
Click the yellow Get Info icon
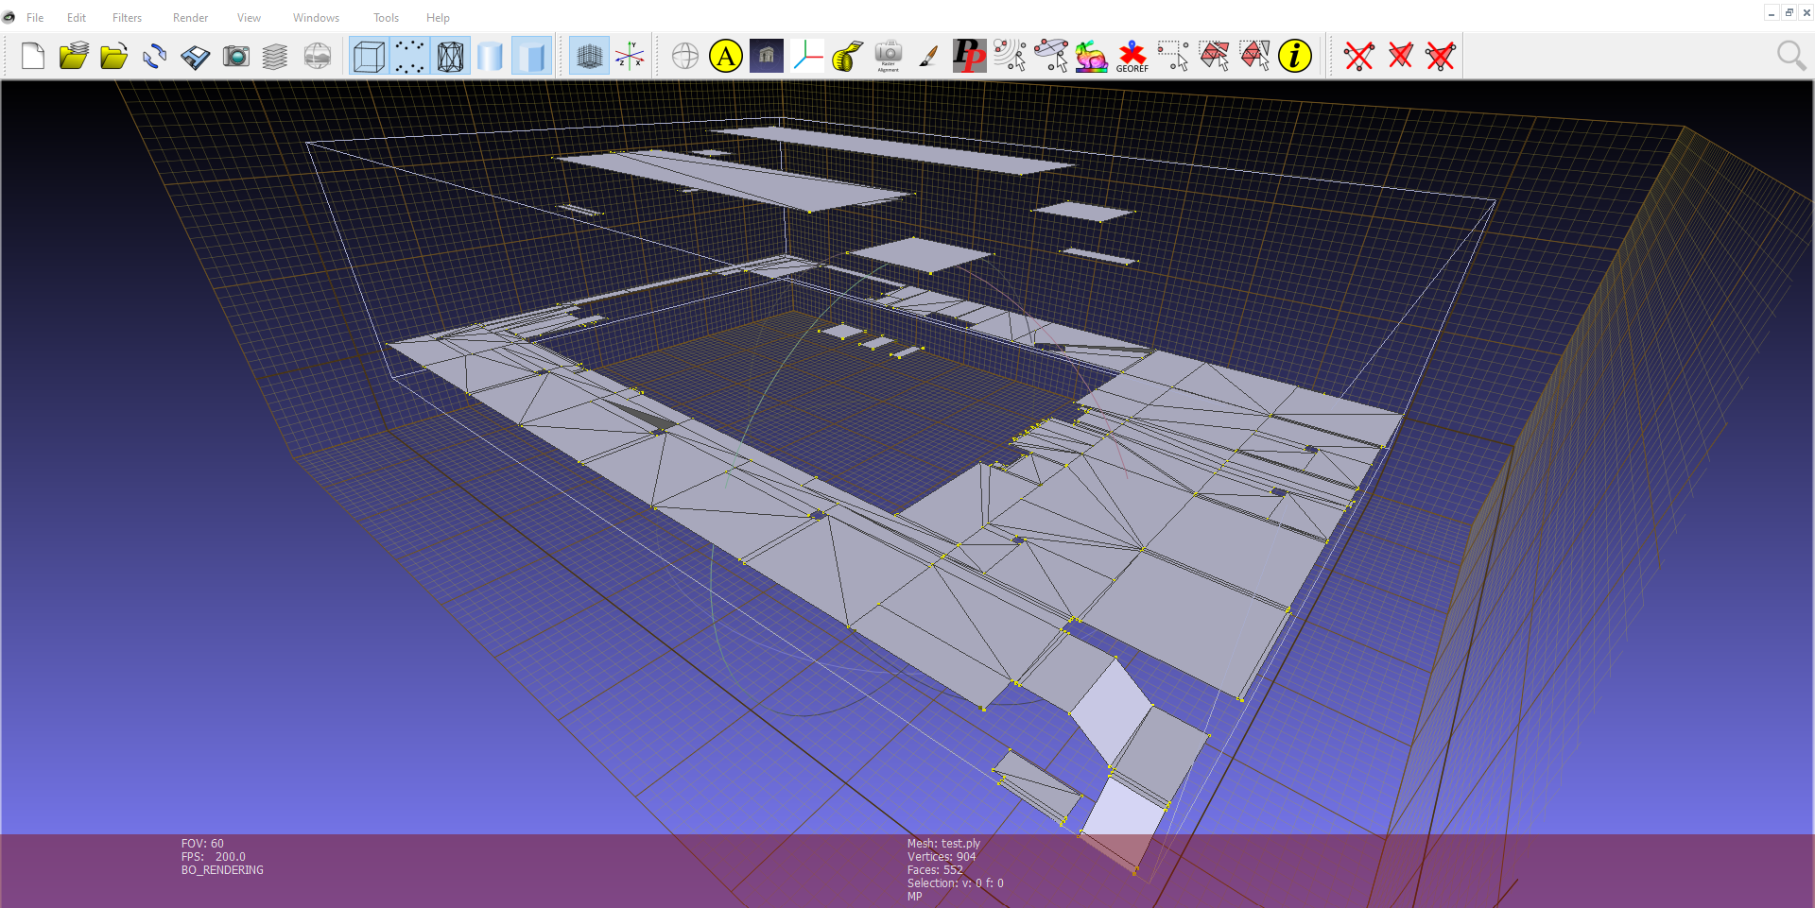(1295, 57)
